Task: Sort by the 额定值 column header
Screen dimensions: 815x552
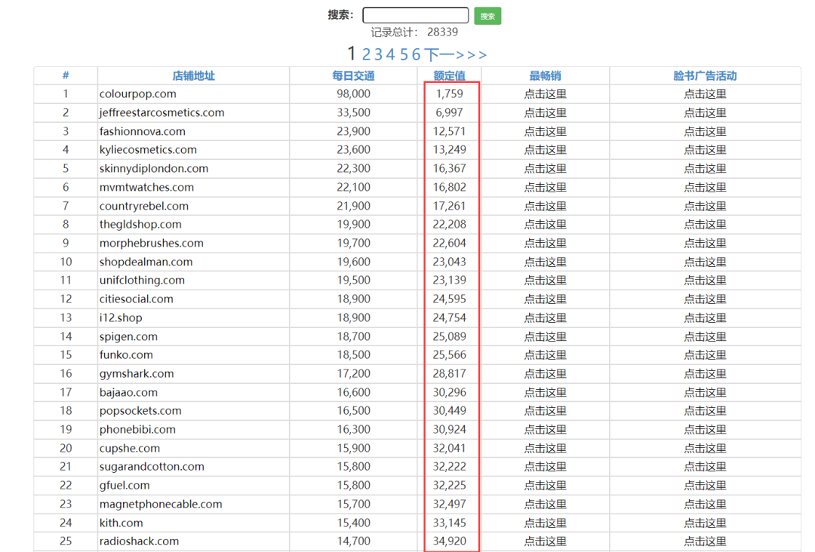Action: click(x=450, y=76)
